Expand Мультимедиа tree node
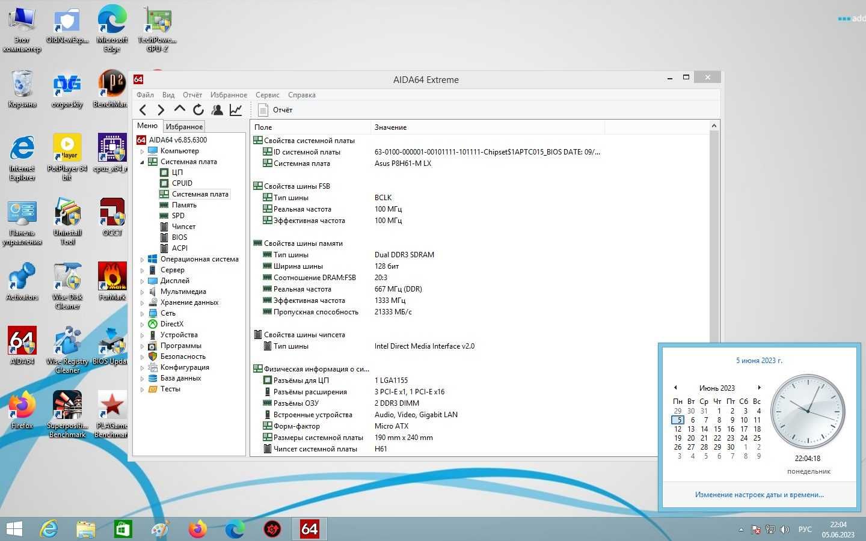The width and height of the screenshot is (866, 541). click(143, 292)
